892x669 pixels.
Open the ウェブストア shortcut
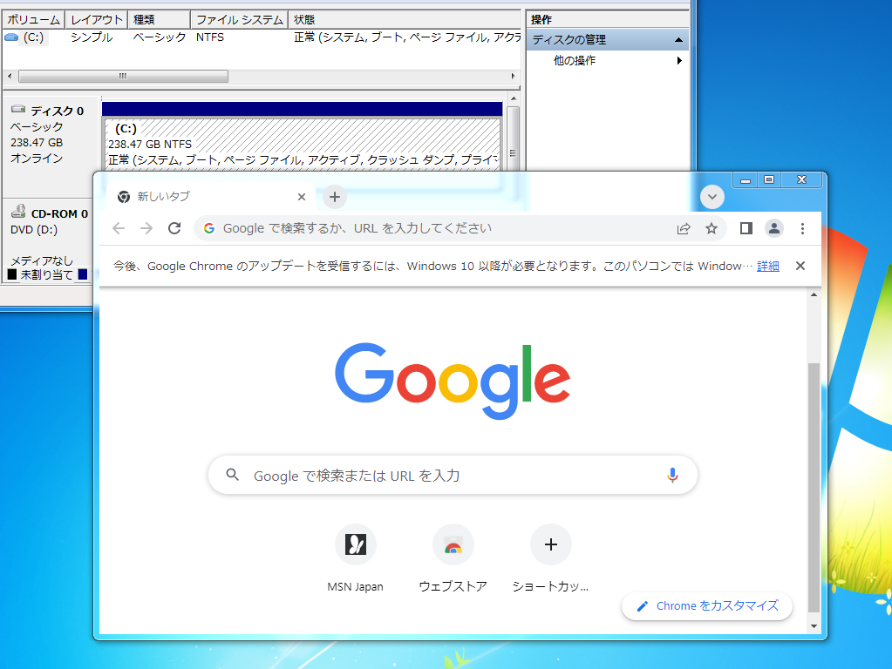click(x=453, y=544)
